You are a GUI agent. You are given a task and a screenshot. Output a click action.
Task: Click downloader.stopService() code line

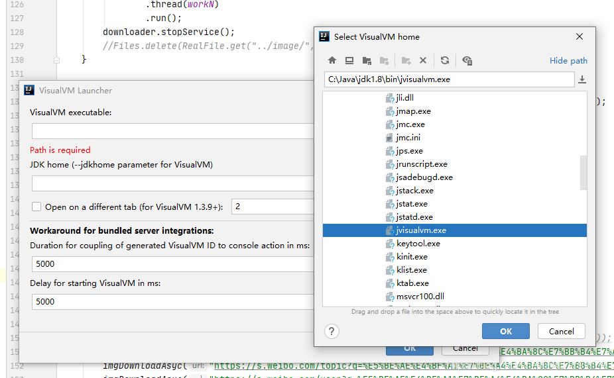[x=169, y=32]
